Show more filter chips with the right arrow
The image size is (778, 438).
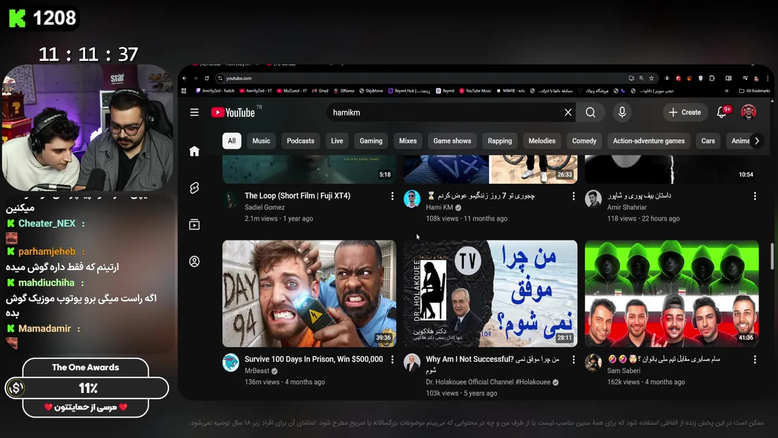pyautogui.click(x=757, y=141)
